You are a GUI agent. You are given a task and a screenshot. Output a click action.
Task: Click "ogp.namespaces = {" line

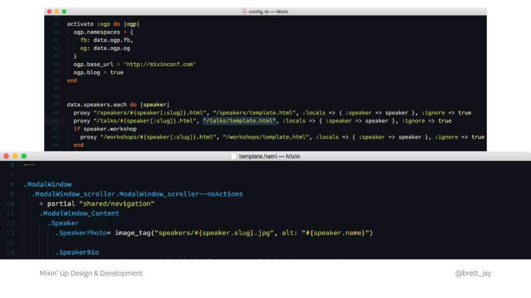(x=103, y=32)
